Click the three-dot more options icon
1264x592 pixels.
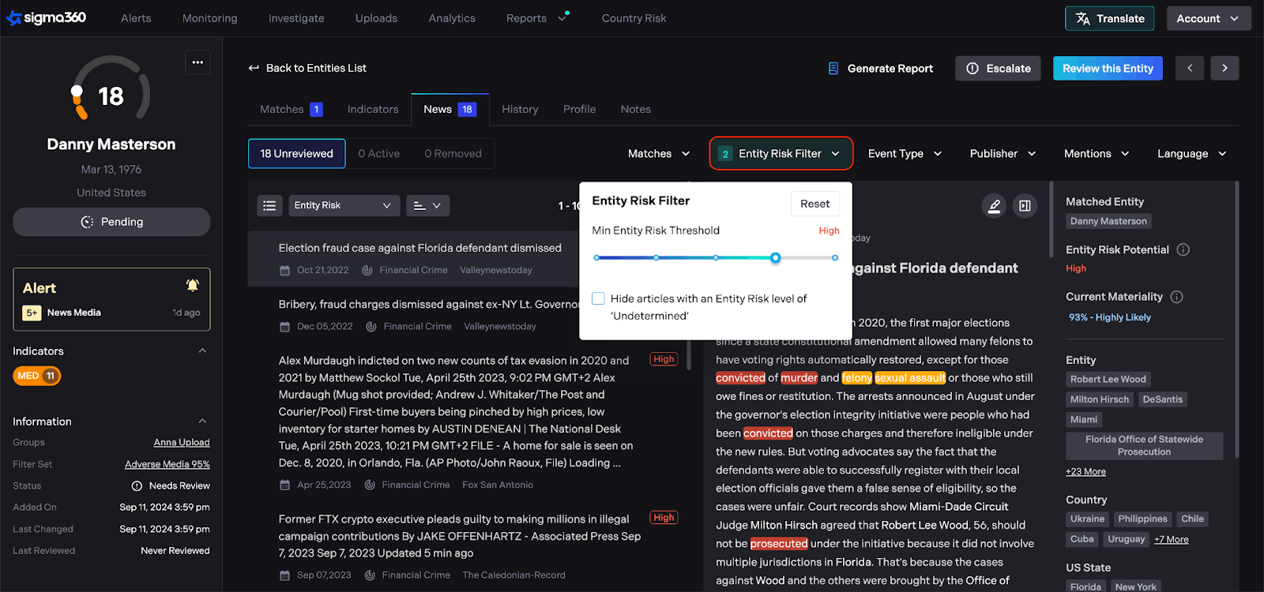pos(197,62)
